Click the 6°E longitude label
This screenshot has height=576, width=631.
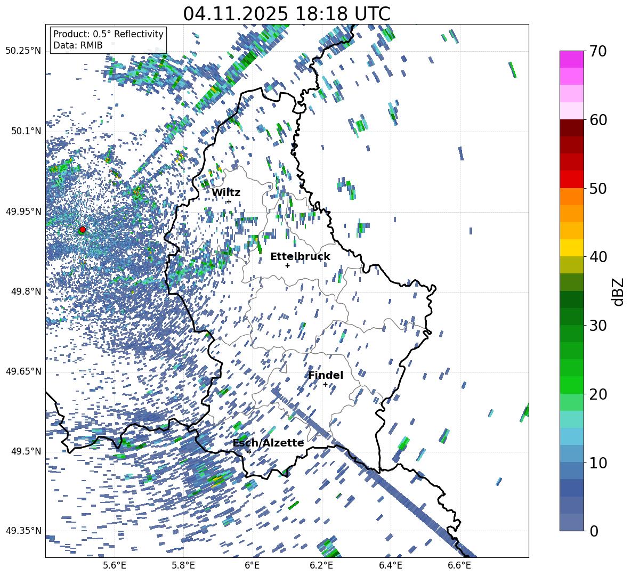coord(252,565)
